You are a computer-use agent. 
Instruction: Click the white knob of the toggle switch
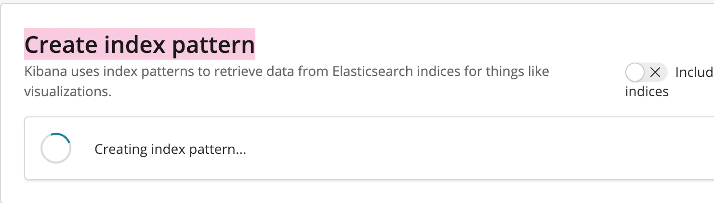coord(635,73)
